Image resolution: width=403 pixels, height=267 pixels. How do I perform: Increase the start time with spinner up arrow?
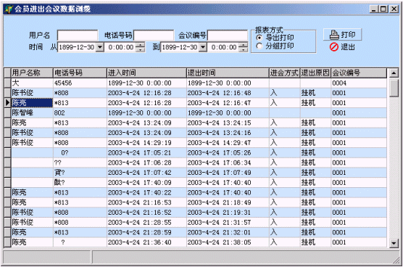pos(140,45)
